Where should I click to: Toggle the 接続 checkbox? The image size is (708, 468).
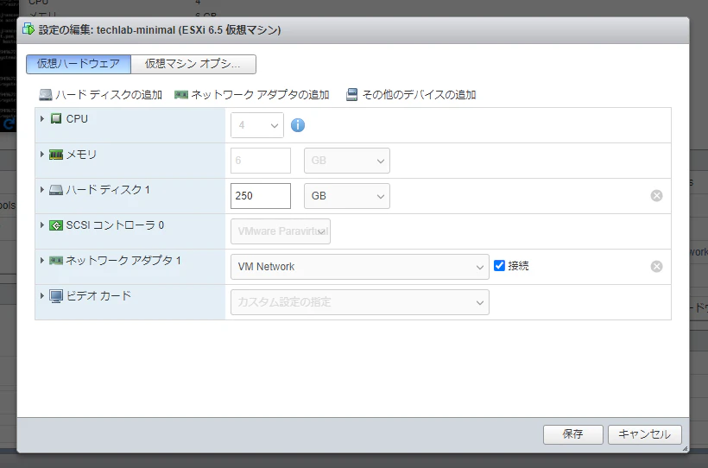click(x=499, y=266)
